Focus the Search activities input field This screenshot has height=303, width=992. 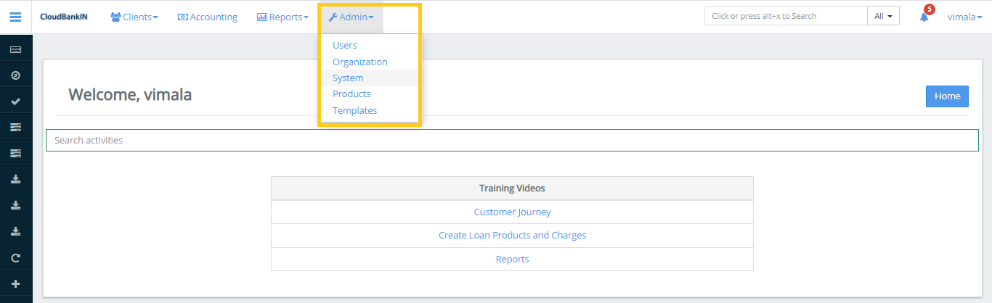pos(512,140)
